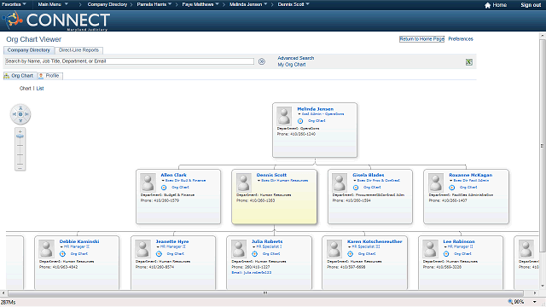Open Karen Kotchenreuther's name link
Image resolution: width=546 pixels, height=307 pixels.
coord(375,241)
